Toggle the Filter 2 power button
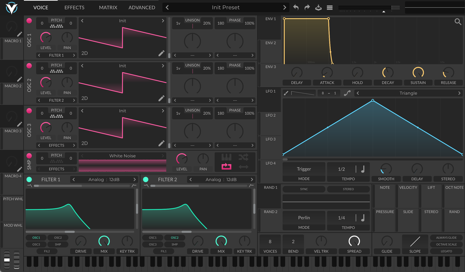465x272 pixels. [x=146, y=179]
